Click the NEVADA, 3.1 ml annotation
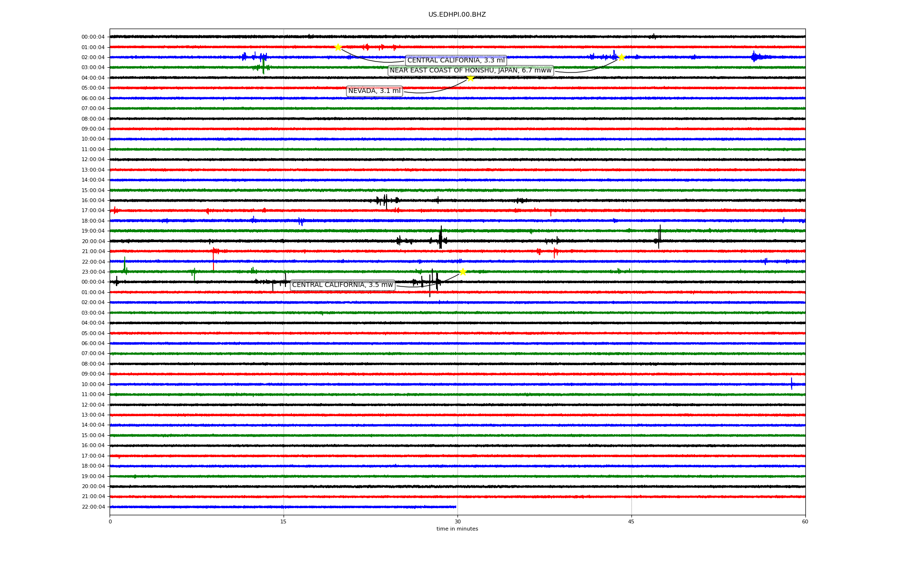The width and height of the screenshot is (915, 572). coord(374,91)
